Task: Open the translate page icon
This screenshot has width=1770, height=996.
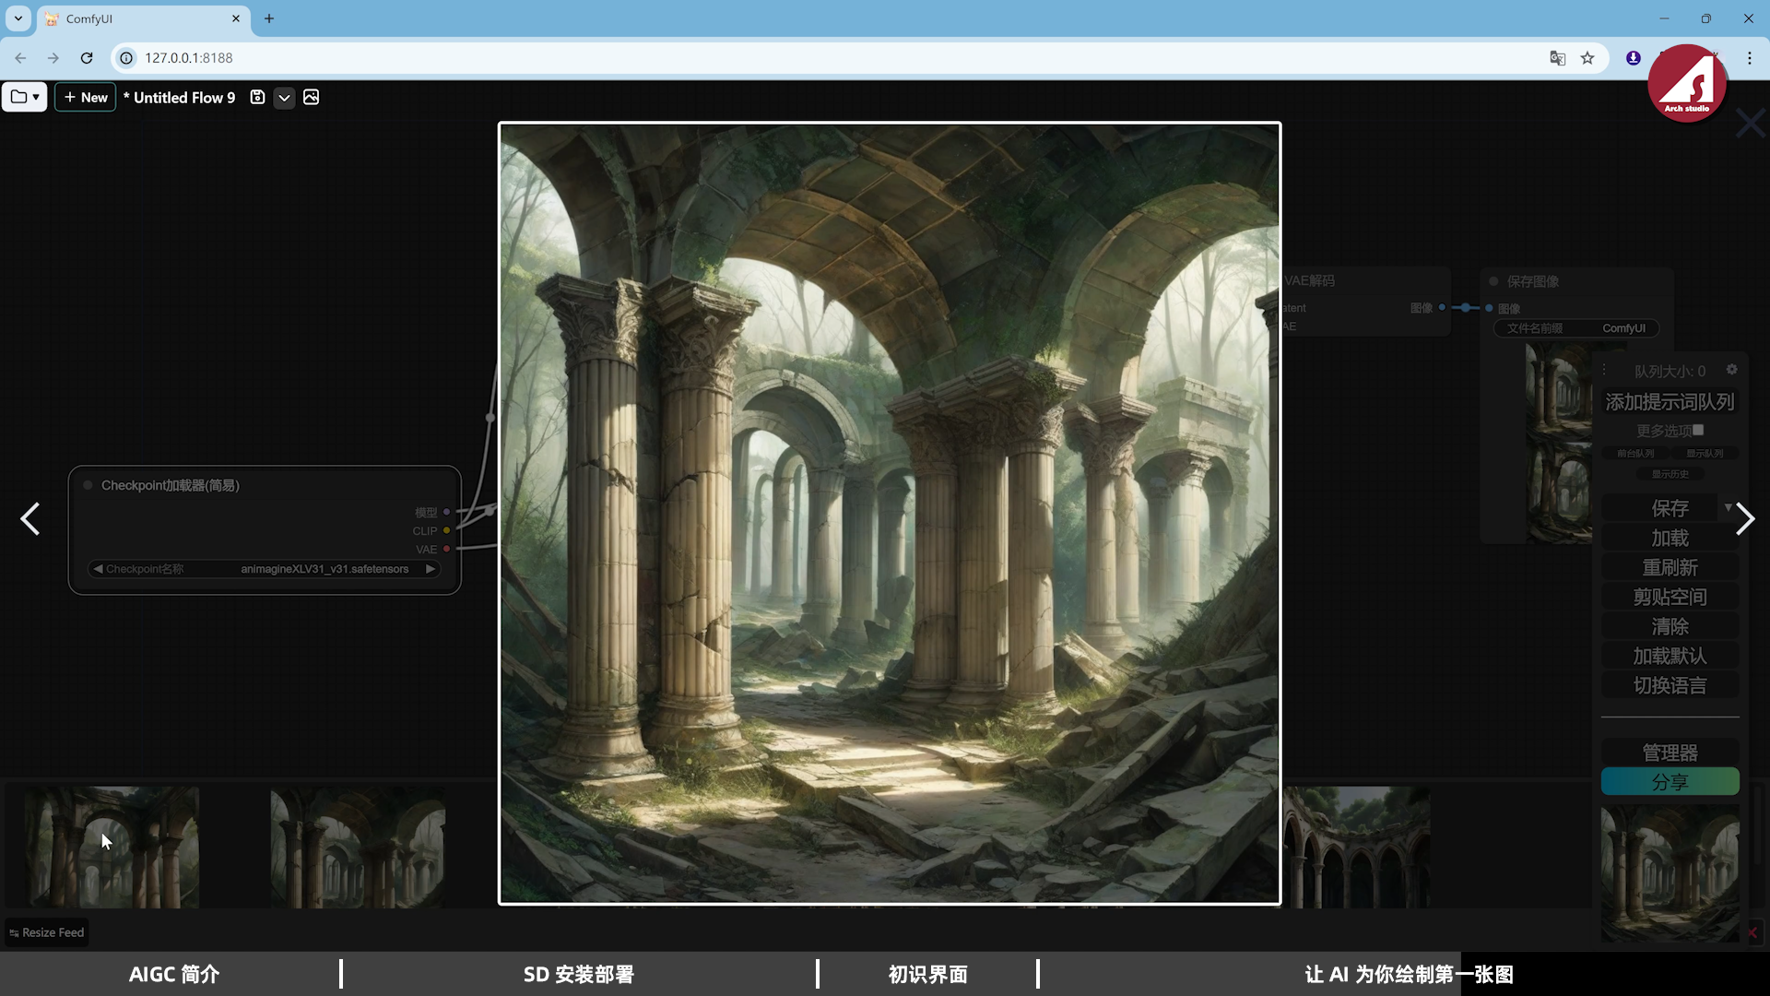Action: [x=1558, y=58]
